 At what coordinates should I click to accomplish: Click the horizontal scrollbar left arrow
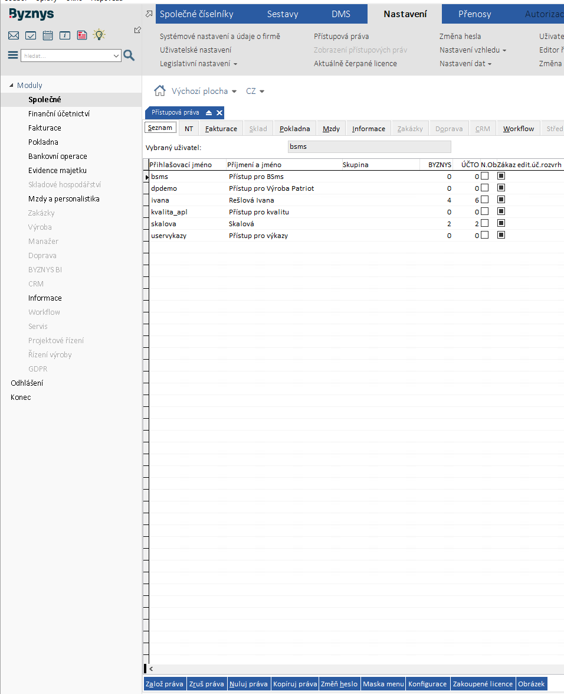coord(151,669)
